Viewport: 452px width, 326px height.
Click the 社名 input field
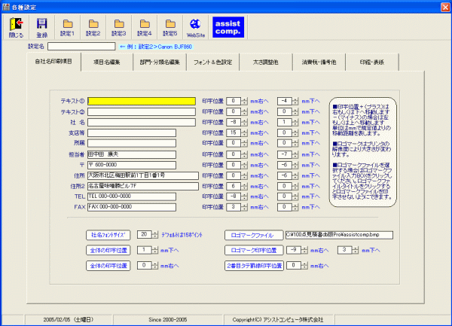pos(142,123)
